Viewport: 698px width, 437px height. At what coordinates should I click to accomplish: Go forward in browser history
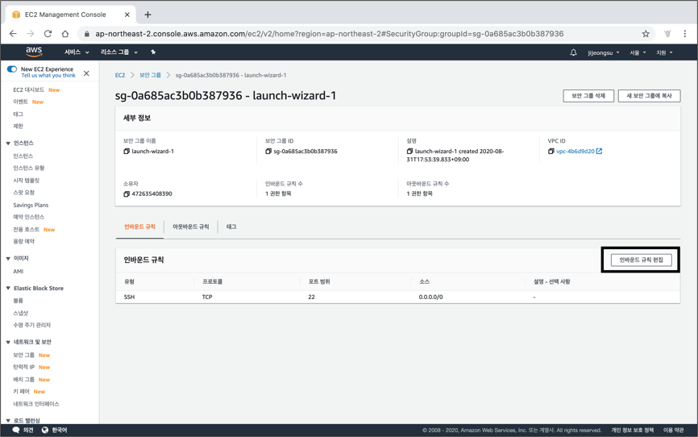(x=31, y=34)
